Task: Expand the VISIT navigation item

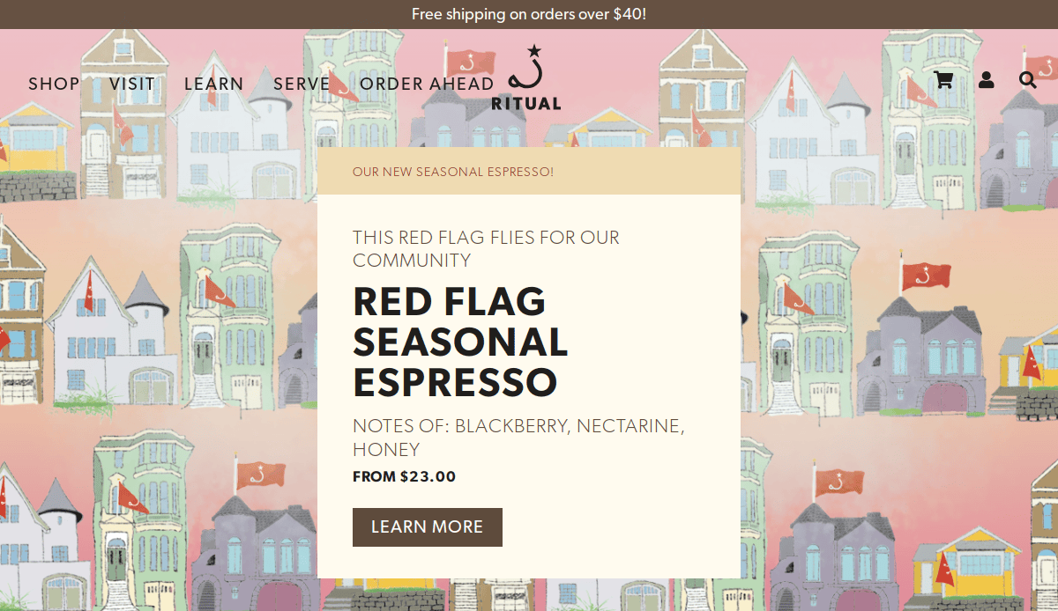Action: [x=131, y=84]
